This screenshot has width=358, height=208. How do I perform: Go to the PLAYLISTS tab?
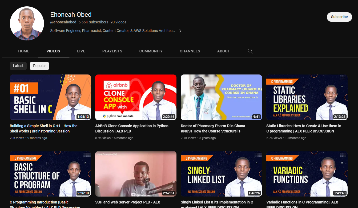(112, 51)
